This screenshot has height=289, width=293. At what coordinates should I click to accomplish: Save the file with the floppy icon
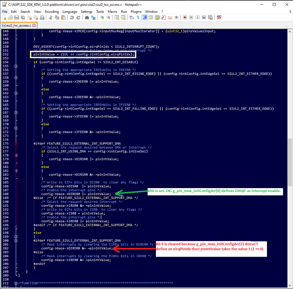coord(17,18)
